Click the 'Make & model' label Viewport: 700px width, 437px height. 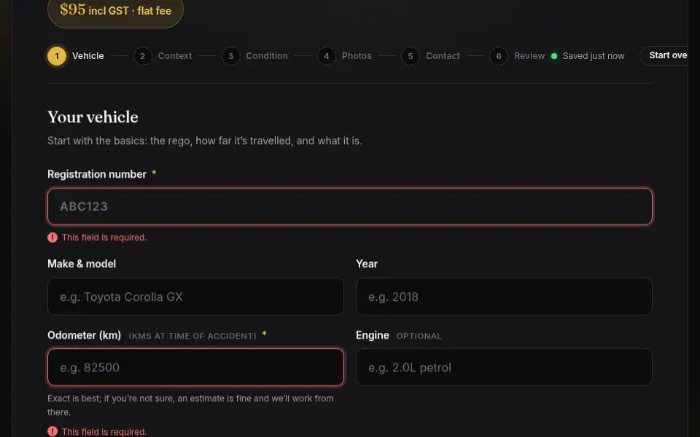tap(82, 264)
